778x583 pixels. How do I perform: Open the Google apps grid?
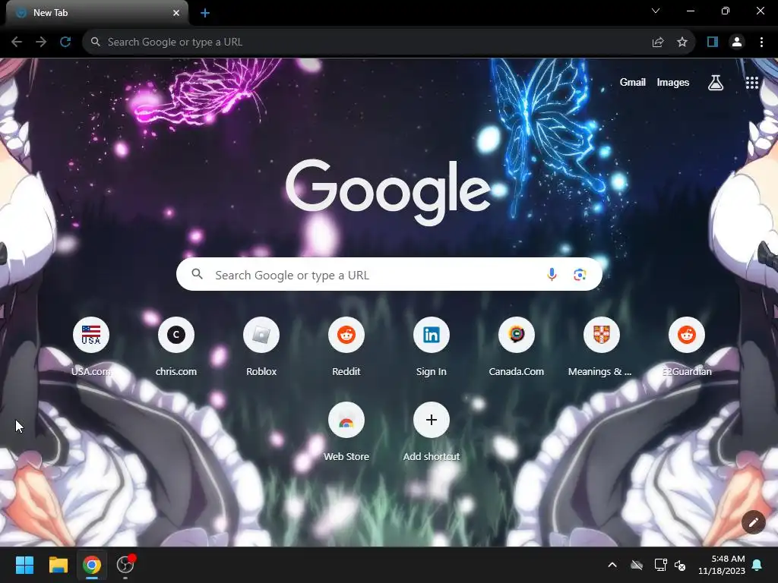pyautogui.click(x=752, y=83)
